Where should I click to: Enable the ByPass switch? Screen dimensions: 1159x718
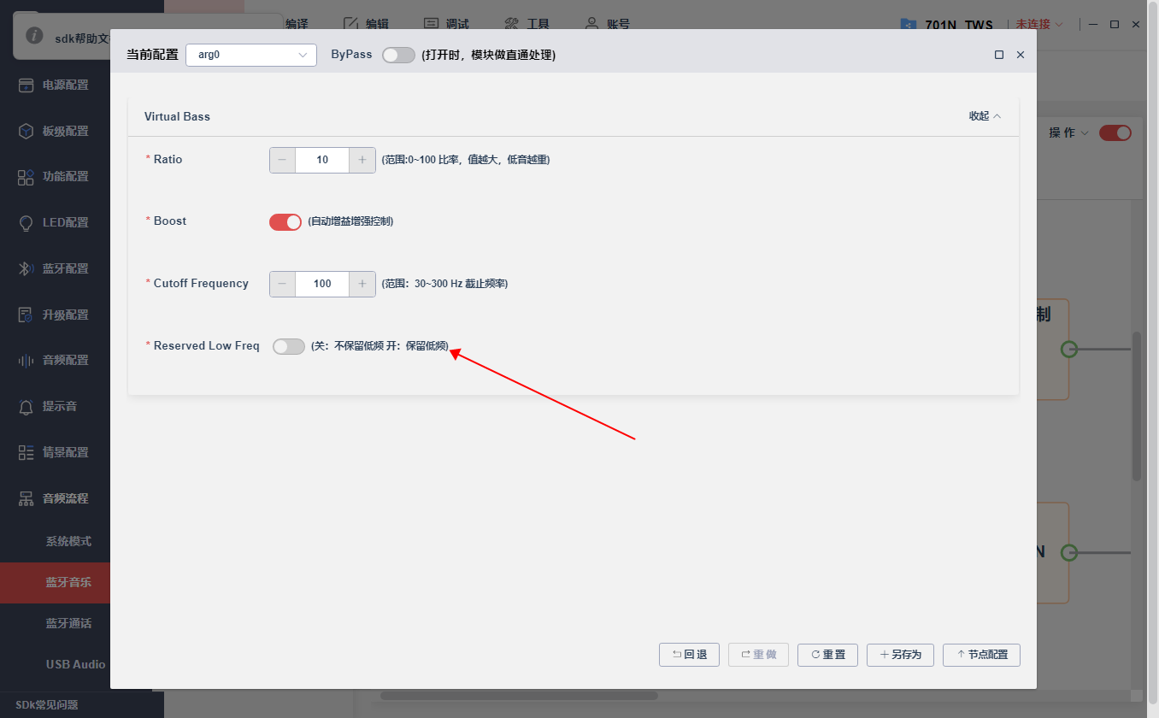[x=398, y=55]
